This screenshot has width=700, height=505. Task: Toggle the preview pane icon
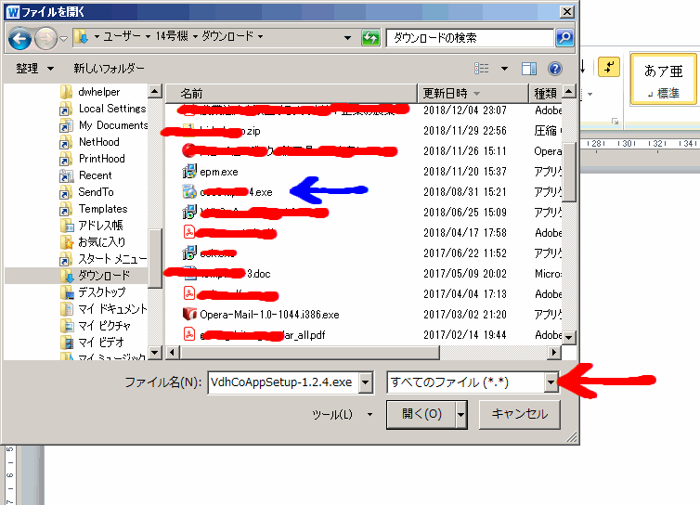(529, 69)
